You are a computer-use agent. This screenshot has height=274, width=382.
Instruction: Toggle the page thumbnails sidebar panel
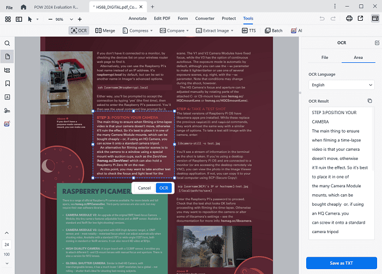coord(8,57)
